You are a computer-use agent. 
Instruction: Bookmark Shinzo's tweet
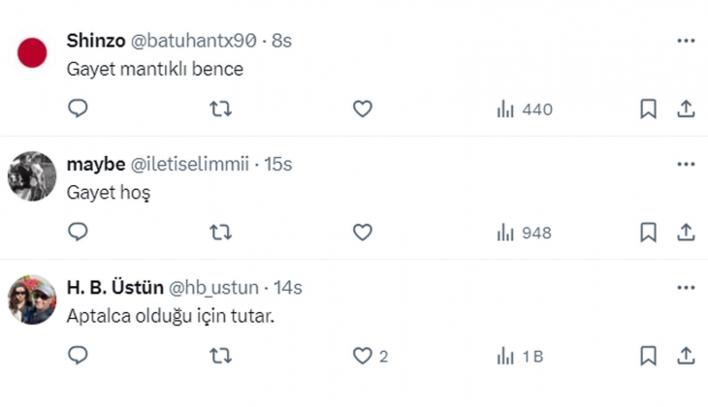coord(649,110)
